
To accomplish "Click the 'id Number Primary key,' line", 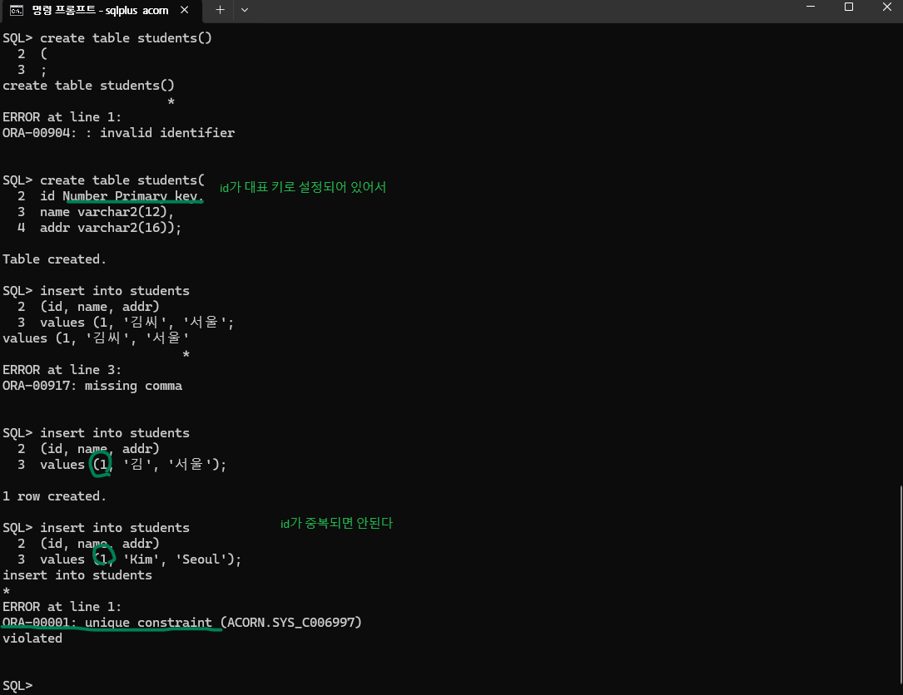I will click(122, 196).
